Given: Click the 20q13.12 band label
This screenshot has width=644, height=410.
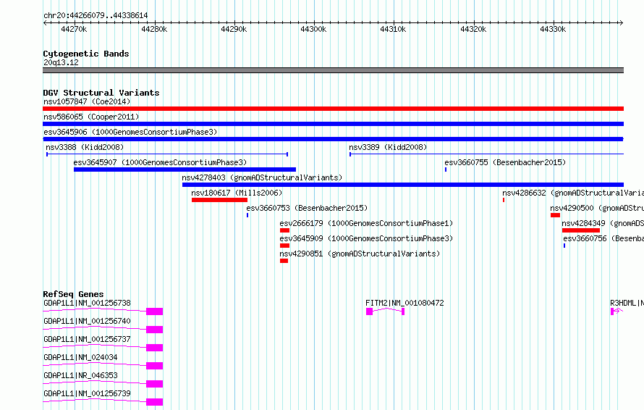Looking at the screenshot, I should point(61,62).
